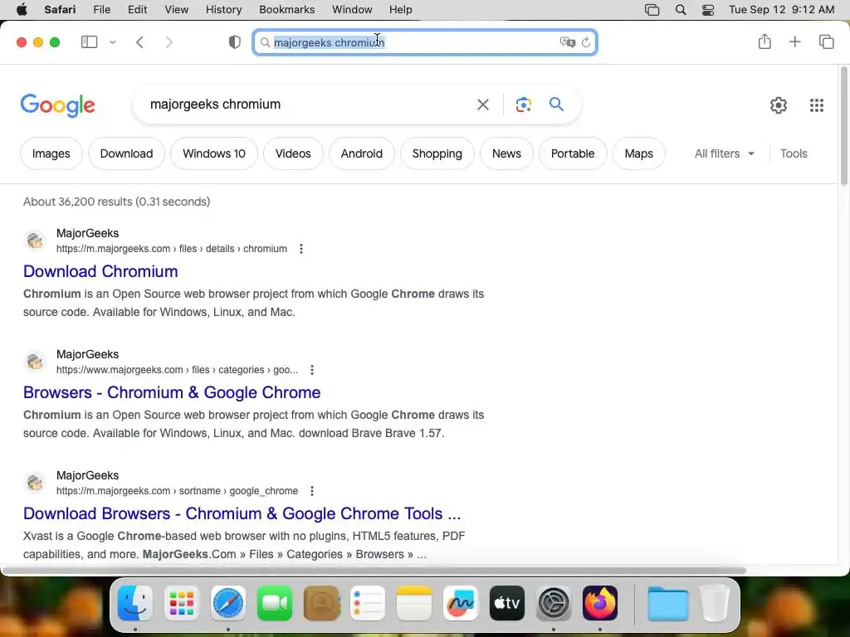Open the Safari menu in the menu bar

click(x=60, y=9)
